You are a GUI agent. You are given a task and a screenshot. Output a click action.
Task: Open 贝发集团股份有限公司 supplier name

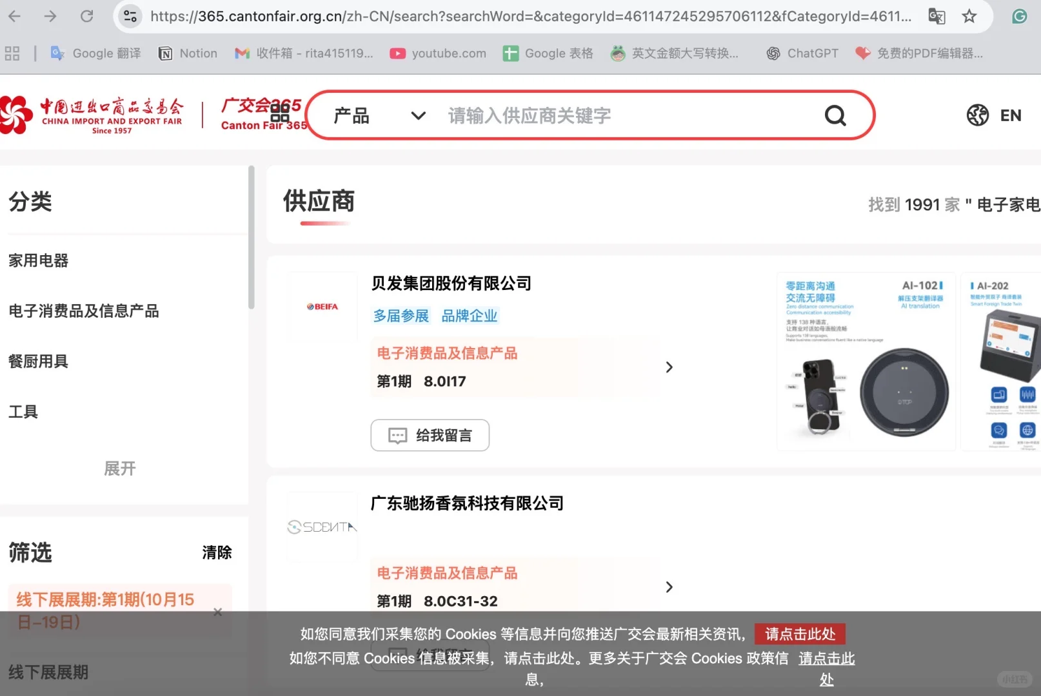(451, 284)
